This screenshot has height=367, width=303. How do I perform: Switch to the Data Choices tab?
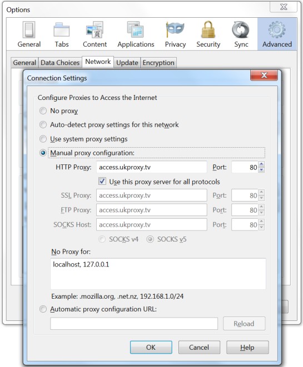coord(60,63)
